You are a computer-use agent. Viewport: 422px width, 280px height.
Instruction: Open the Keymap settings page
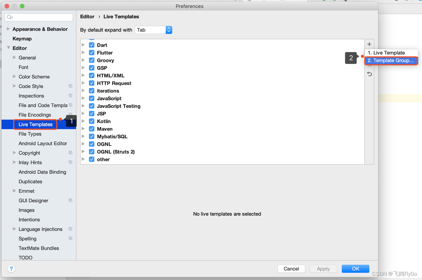tap(22, 38)
